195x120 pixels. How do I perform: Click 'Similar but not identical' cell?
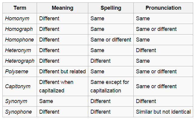point(163,112)
